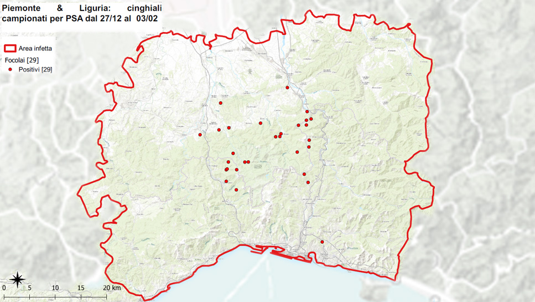The height and width of the screenshot is (302, 535).
Task: Click the '15' scale bar label
Action: click(x=81, y=288)
